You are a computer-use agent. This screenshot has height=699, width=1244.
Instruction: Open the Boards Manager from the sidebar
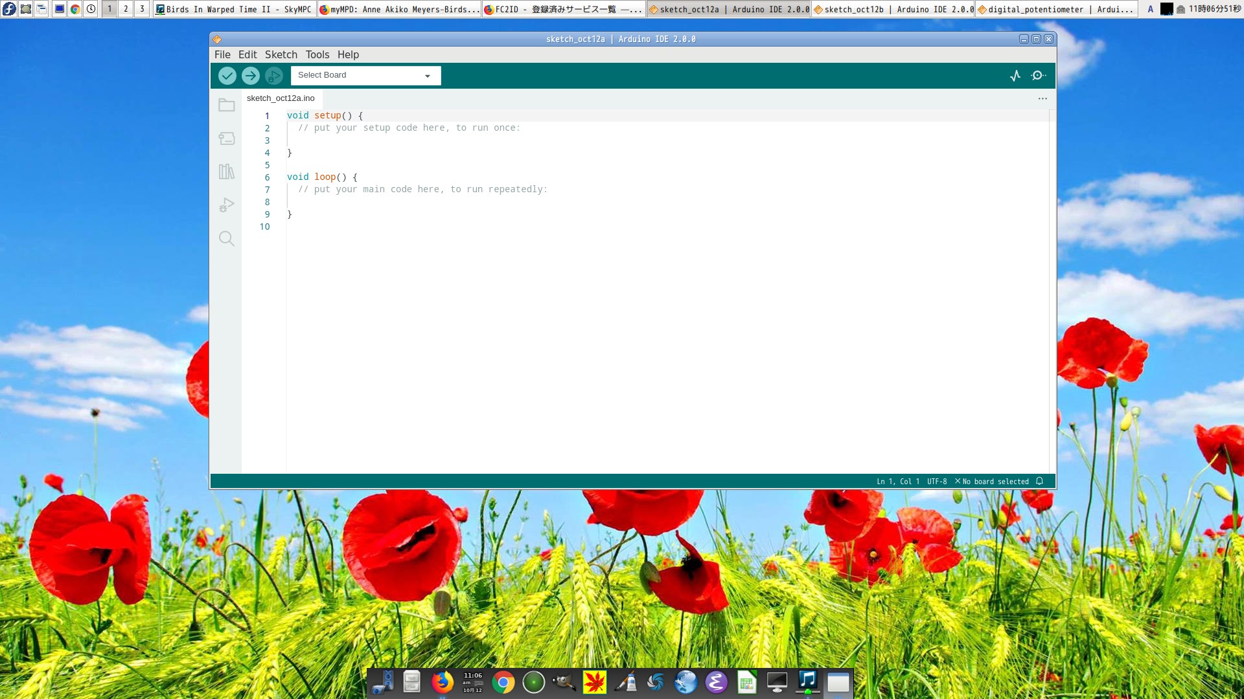[x=226, y=139]
